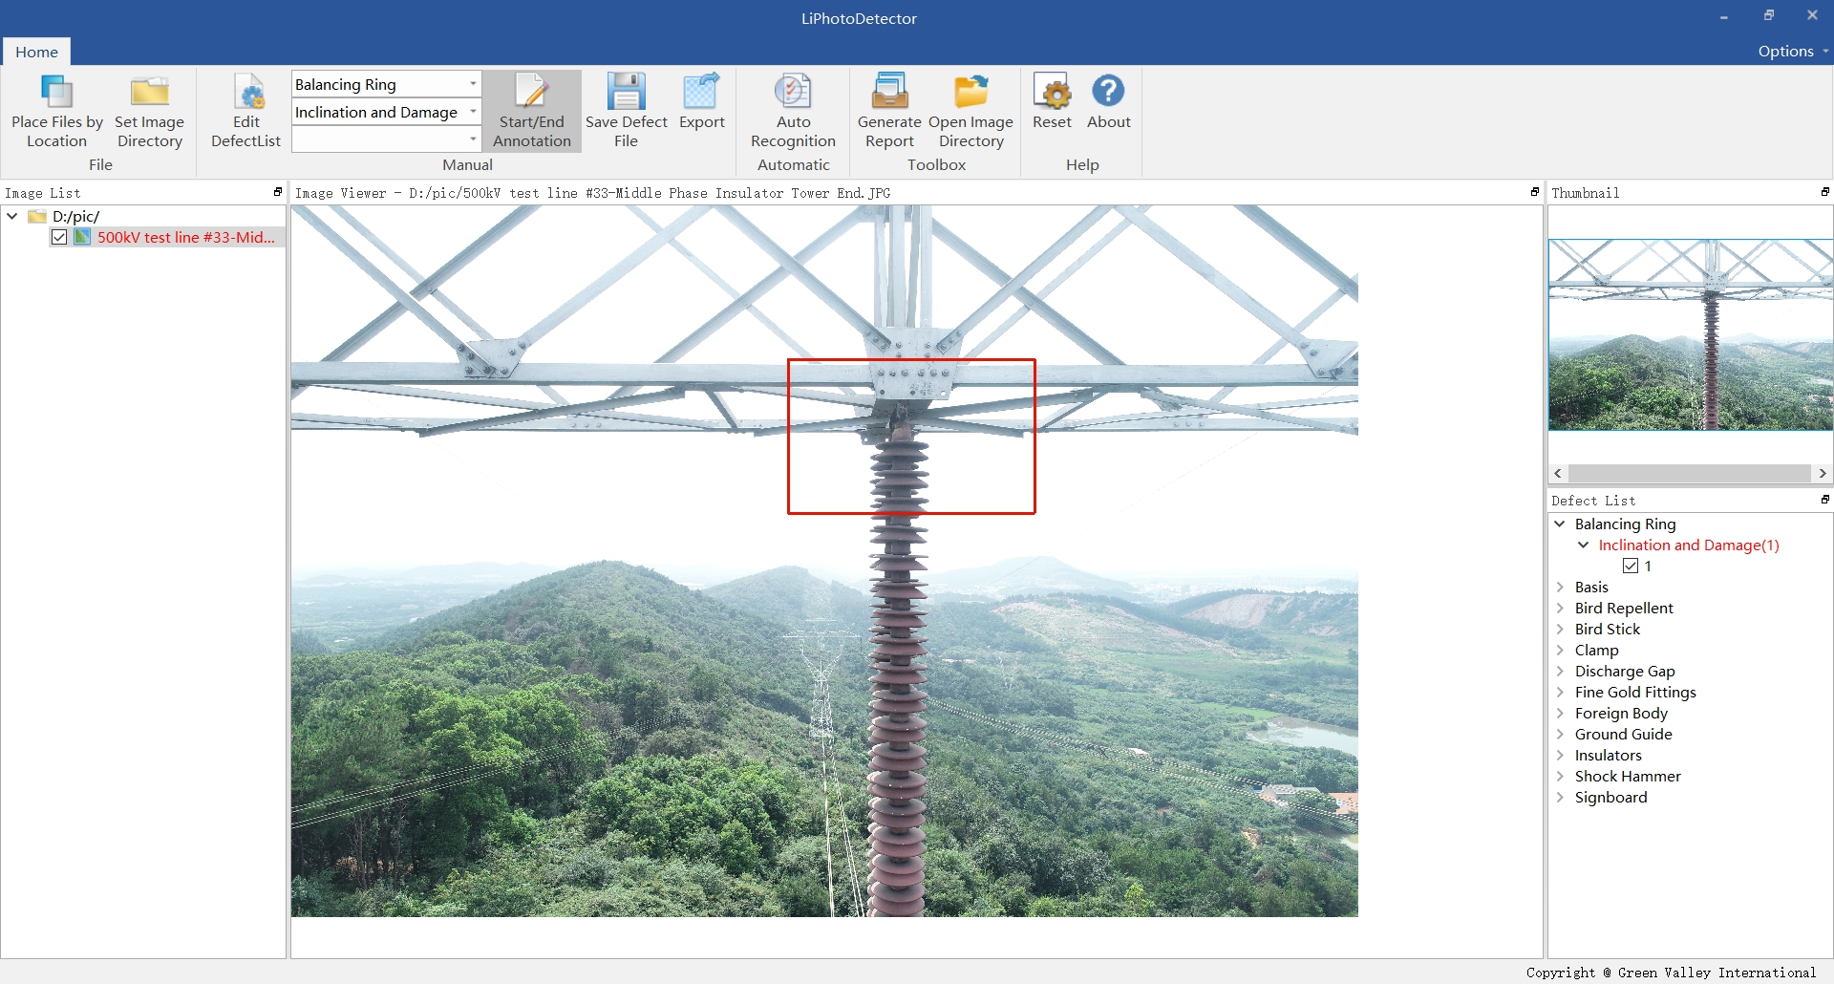
Task: Open the Edit DefectList tool
Action: 245,111
